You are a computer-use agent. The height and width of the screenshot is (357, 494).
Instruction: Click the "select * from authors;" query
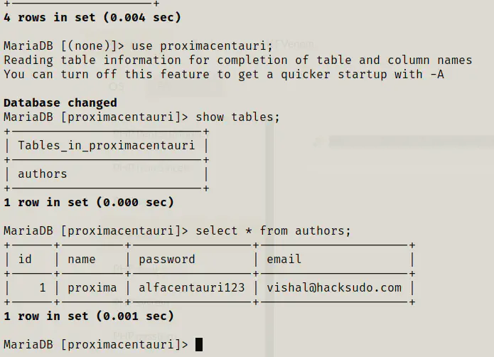274,231
